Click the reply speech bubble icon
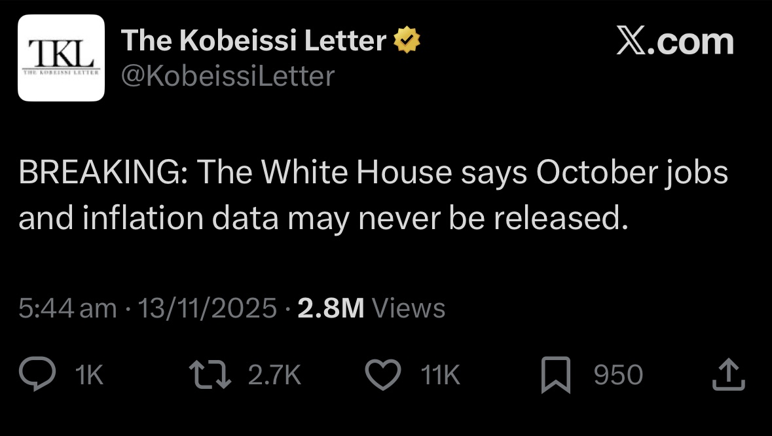The image size is (772, 436). coord(41,375)
